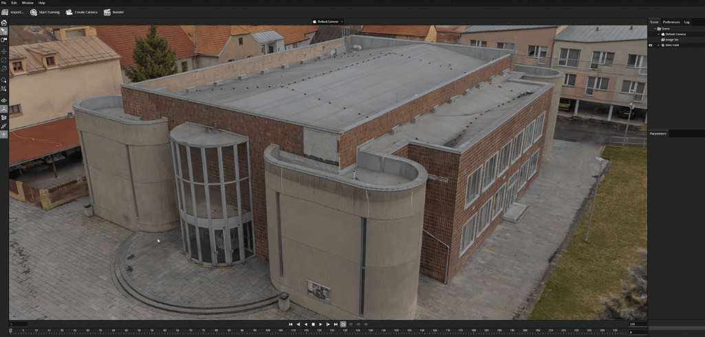The width and height of the screenshot is (705, 337).
Task: Expand the Default Camera tree item
Action: click(x=659, y=34)
